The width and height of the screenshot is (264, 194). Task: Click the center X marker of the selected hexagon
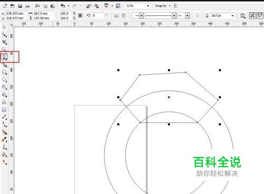click(169, 97)
